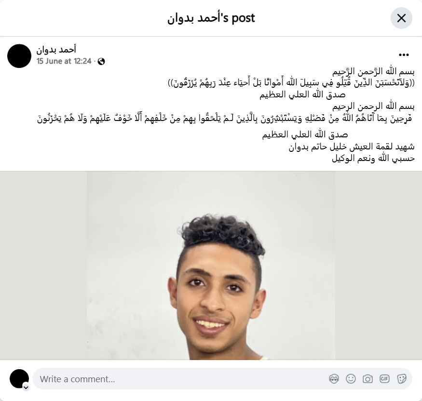Screen dimensions: 422x401
Task: Open the three-dot post options menu
Action: tap(404, 55)
